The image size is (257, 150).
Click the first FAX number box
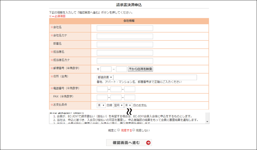(x=102, y=97)
